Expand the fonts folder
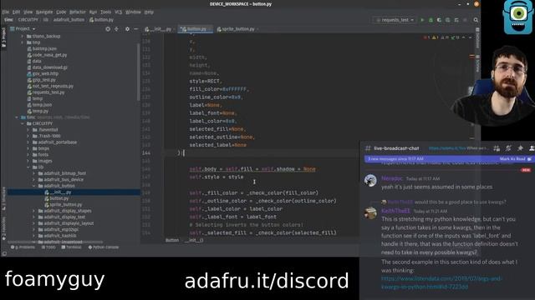535x300 pixels. pos(28,155)
